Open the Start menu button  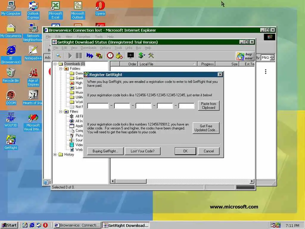(x=9, y=225)
